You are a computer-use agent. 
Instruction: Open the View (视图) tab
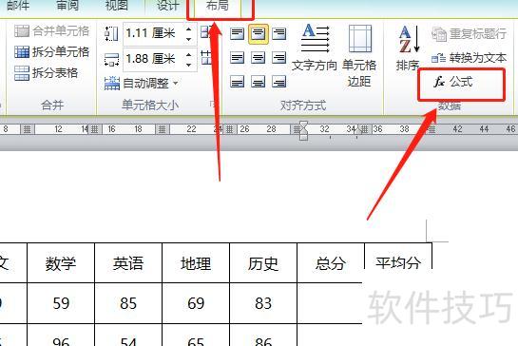pyautogui.click(x=117, y=6)
